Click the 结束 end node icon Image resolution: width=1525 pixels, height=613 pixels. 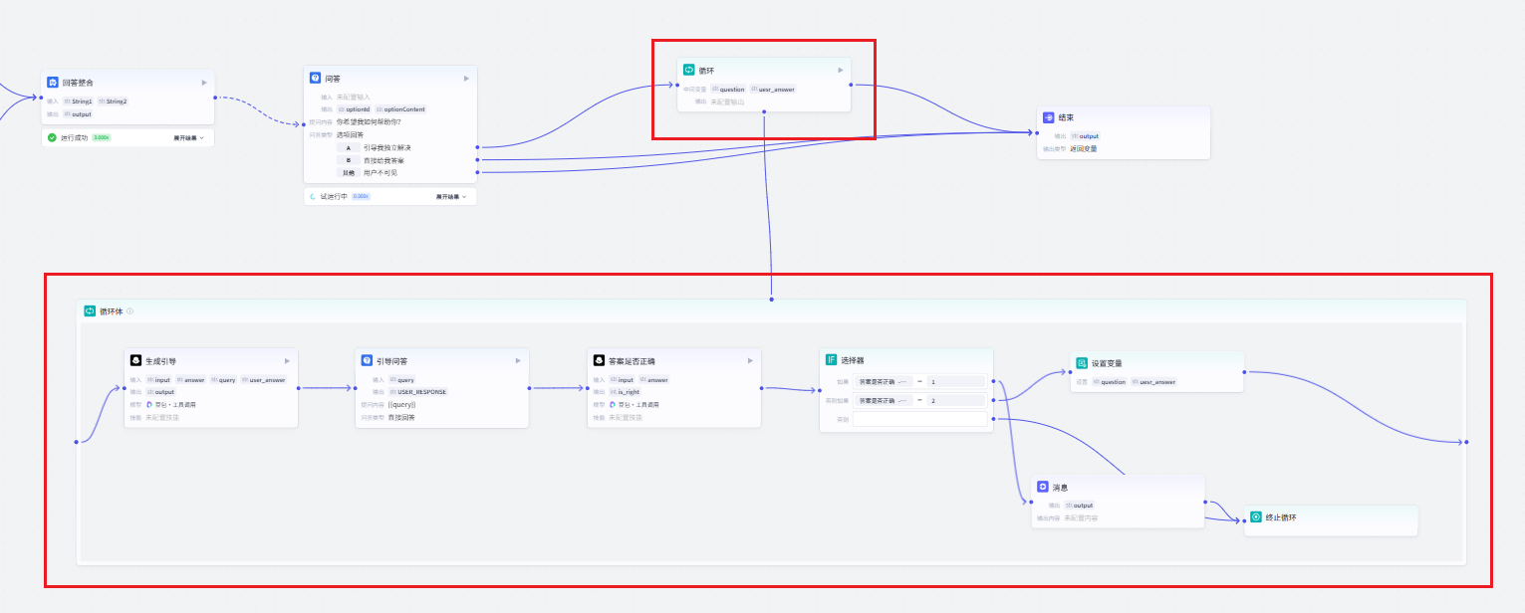tap(1048, 117)
